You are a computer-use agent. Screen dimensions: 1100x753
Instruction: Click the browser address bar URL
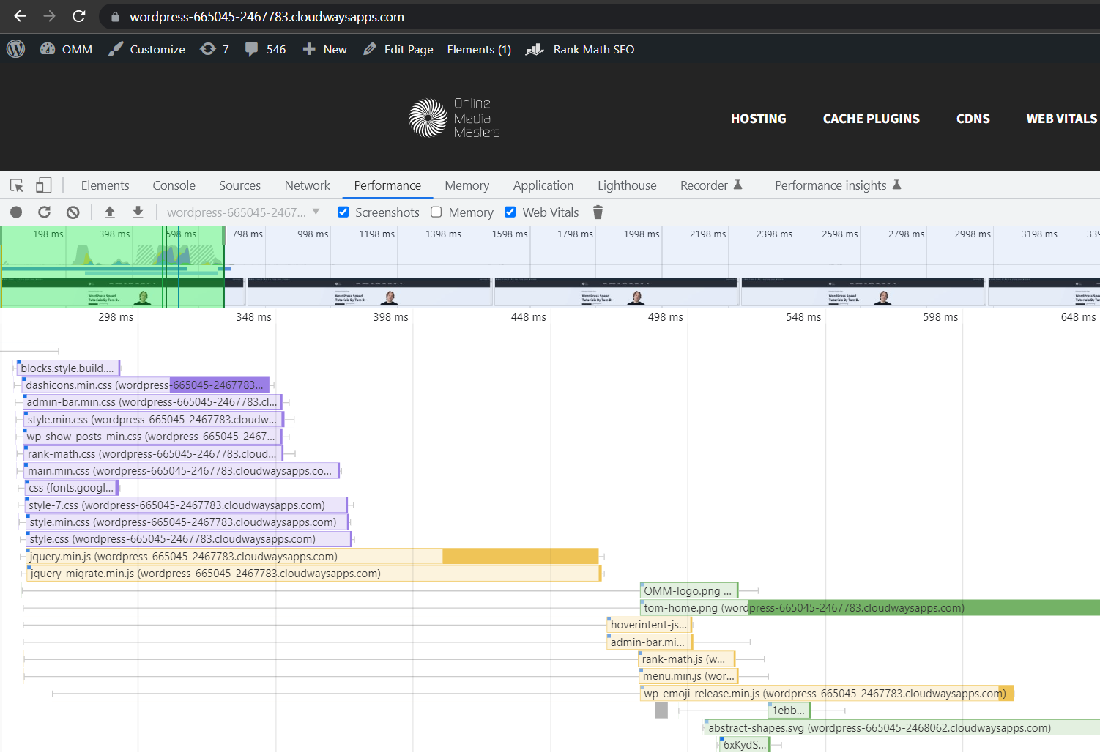pos(267,17)
